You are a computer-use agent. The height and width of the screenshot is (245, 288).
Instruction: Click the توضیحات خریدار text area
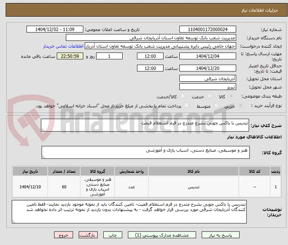(x=129, y=212)
